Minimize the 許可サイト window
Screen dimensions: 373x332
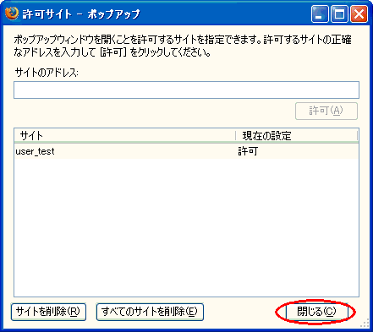pyautogui.click(x=320, y=14)
